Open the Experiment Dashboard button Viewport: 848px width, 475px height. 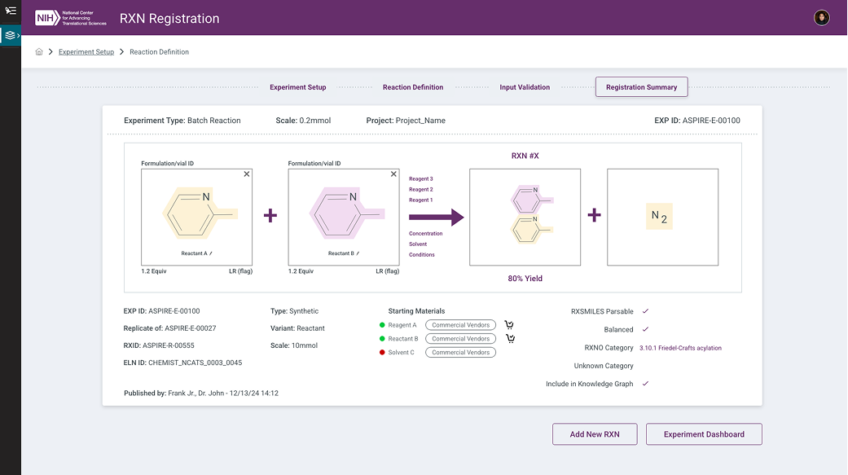click(x=704, y=434)
